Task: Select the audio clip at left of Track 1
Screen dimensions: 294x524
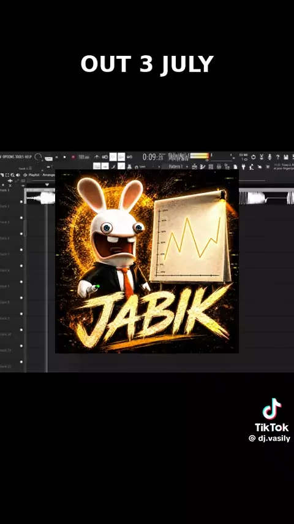Action: pos(40,196)
